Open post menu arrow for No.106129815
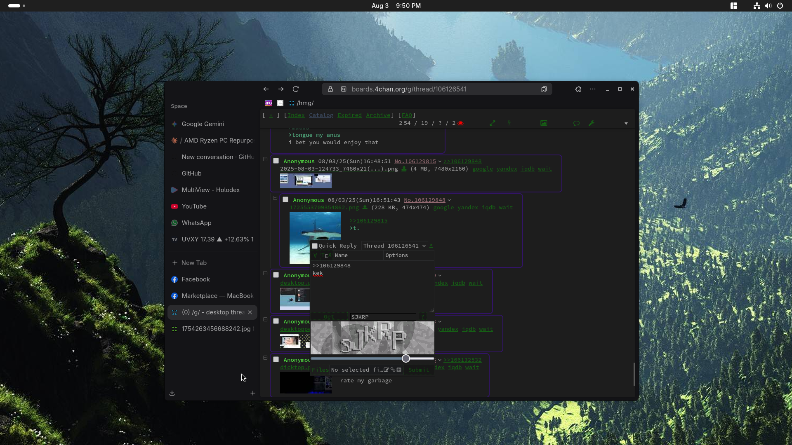 point(440,162)
